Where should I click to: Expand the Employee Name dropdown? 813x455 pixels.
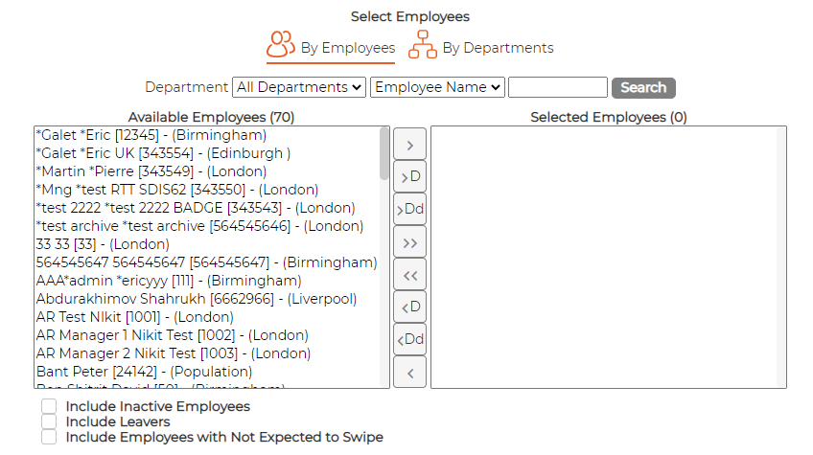pyautogui.click(x=437, y=87)
